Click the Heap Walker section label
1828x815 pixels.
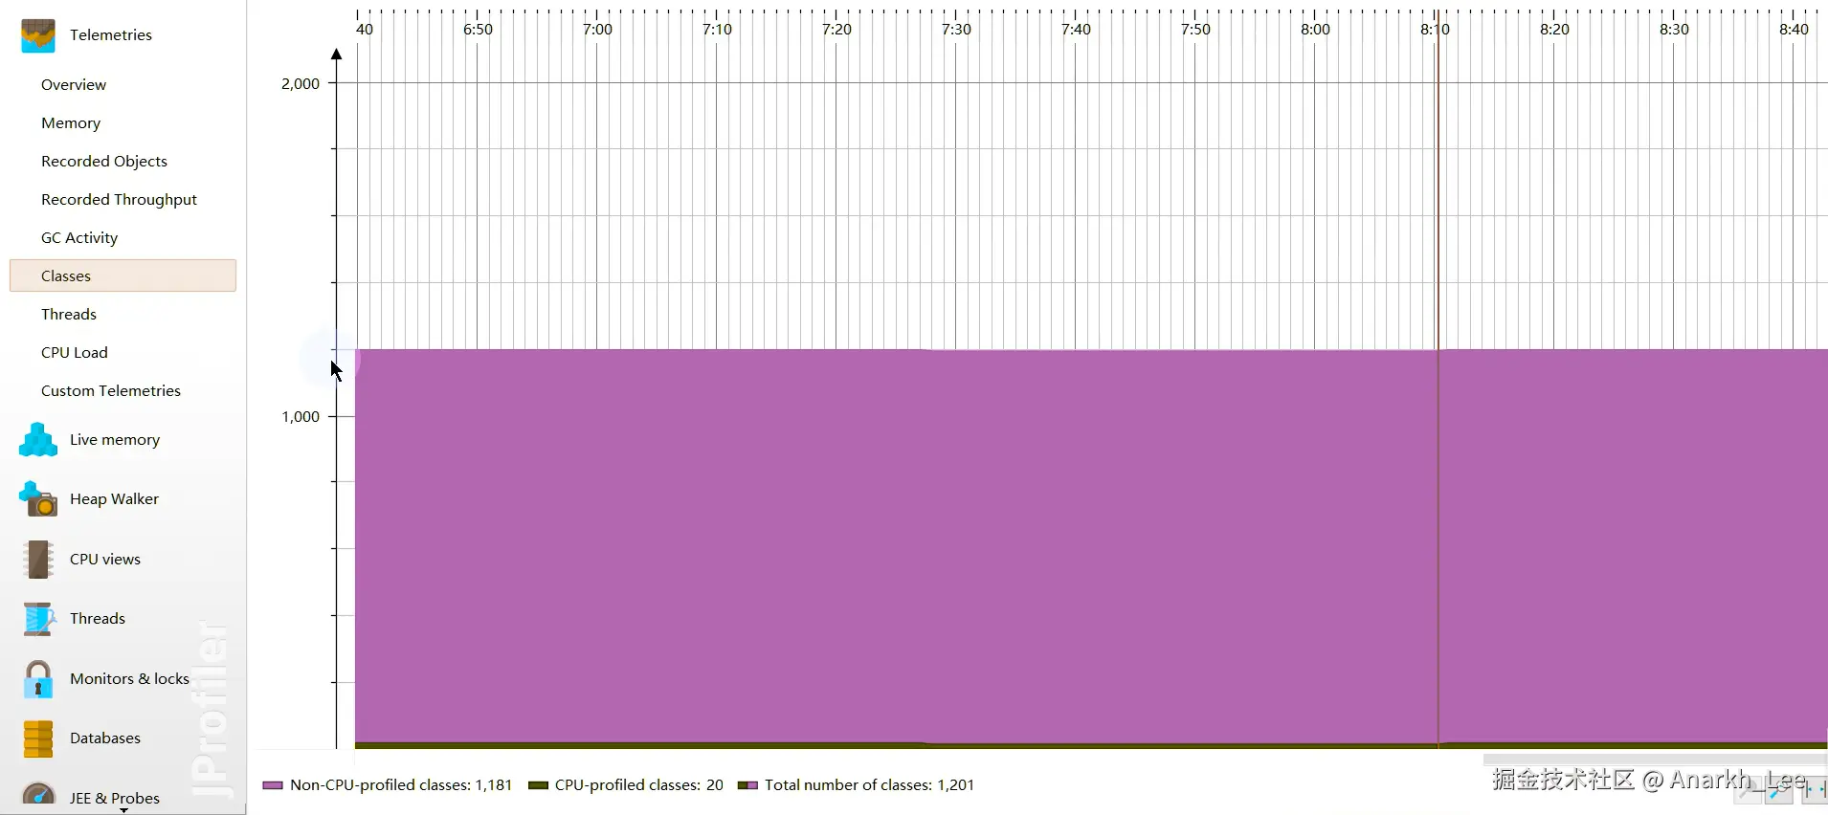pos(114,498)
